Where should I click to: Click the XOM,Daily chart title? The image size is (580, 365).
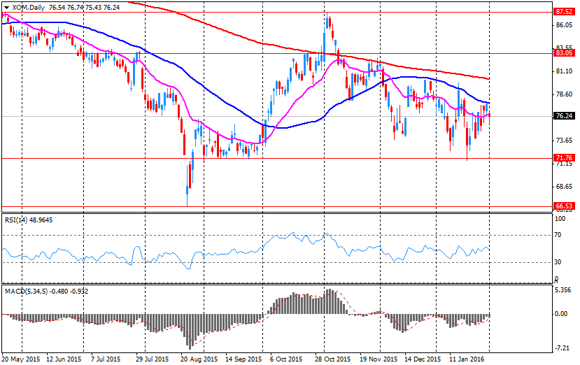(29, 8)
